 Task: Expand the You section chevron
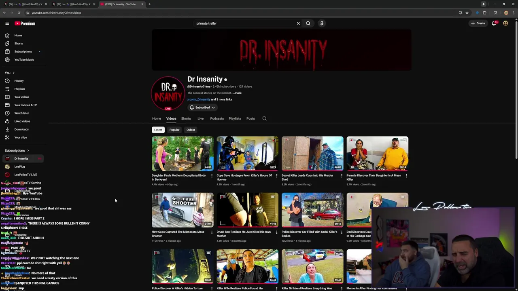tap(13, 73)
